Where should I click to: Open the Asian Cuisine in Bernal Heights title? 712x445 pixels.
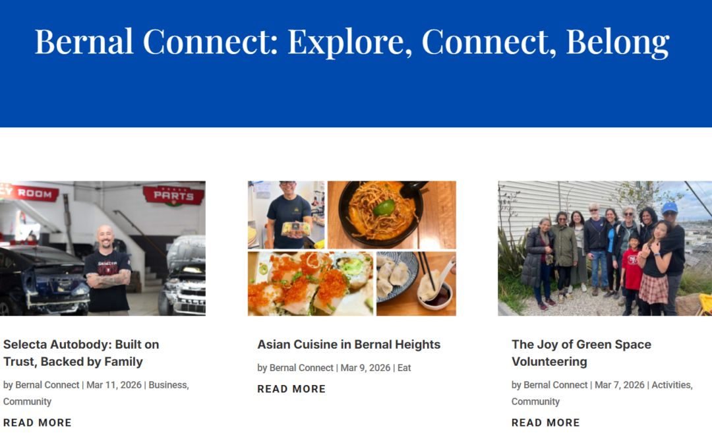tap(349, 344)
